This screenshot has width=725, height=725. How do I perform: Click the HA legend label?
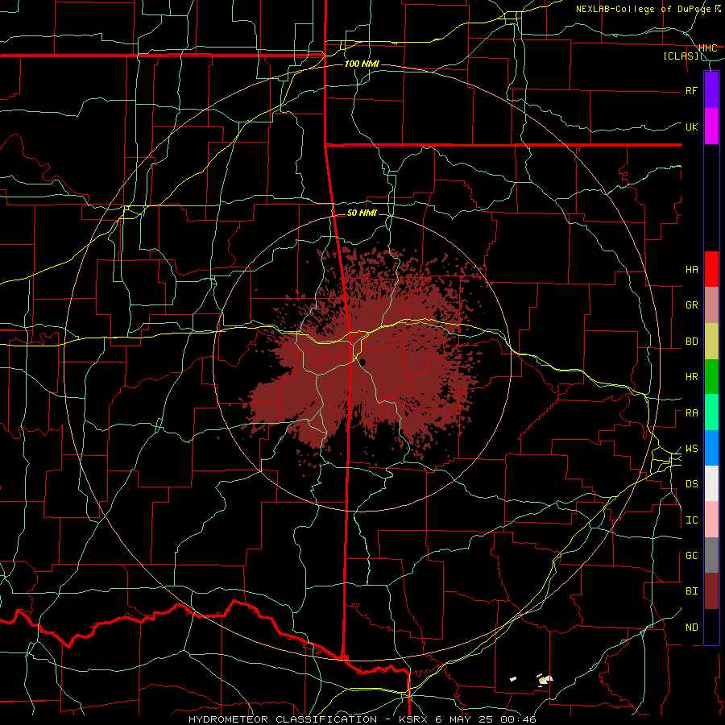691,269
